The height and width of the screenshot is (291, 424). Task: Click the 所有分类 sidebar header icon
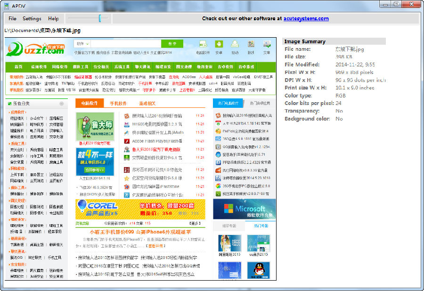point(10,104)
